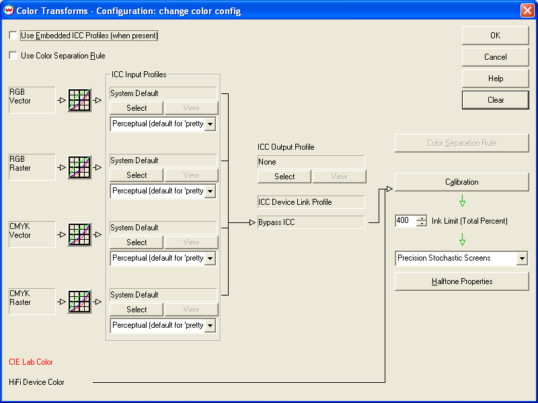Expand RGB Raster rendering intent dropdown
This screenshot has width=538, height=403.
point(210,191)
